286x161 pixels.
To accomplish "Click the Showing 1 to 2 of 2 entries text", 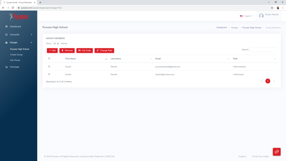I will 59,82.
